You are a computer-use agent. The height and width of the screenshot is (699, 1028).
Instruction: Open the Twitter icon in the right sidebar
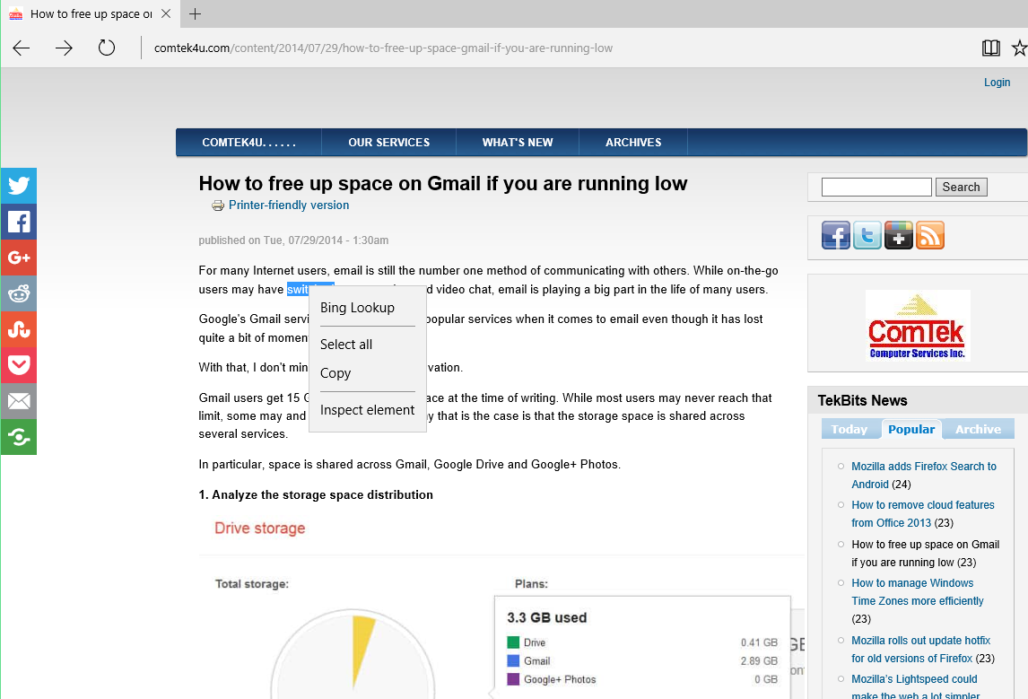point(867,235)
